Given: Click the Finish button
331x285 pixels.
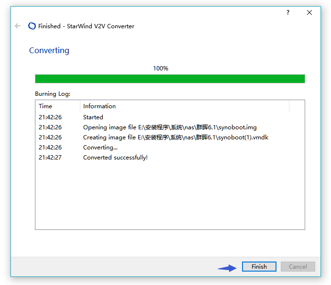Looking at the screenshot, I should click(x=259, y=266).
